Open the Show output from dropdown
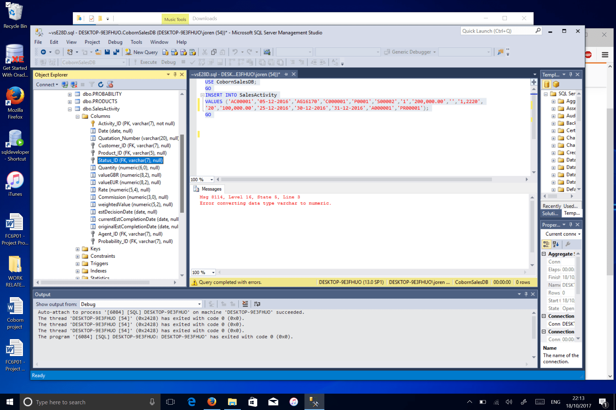This screenshot has width=616, height=410. coord(199,304)
